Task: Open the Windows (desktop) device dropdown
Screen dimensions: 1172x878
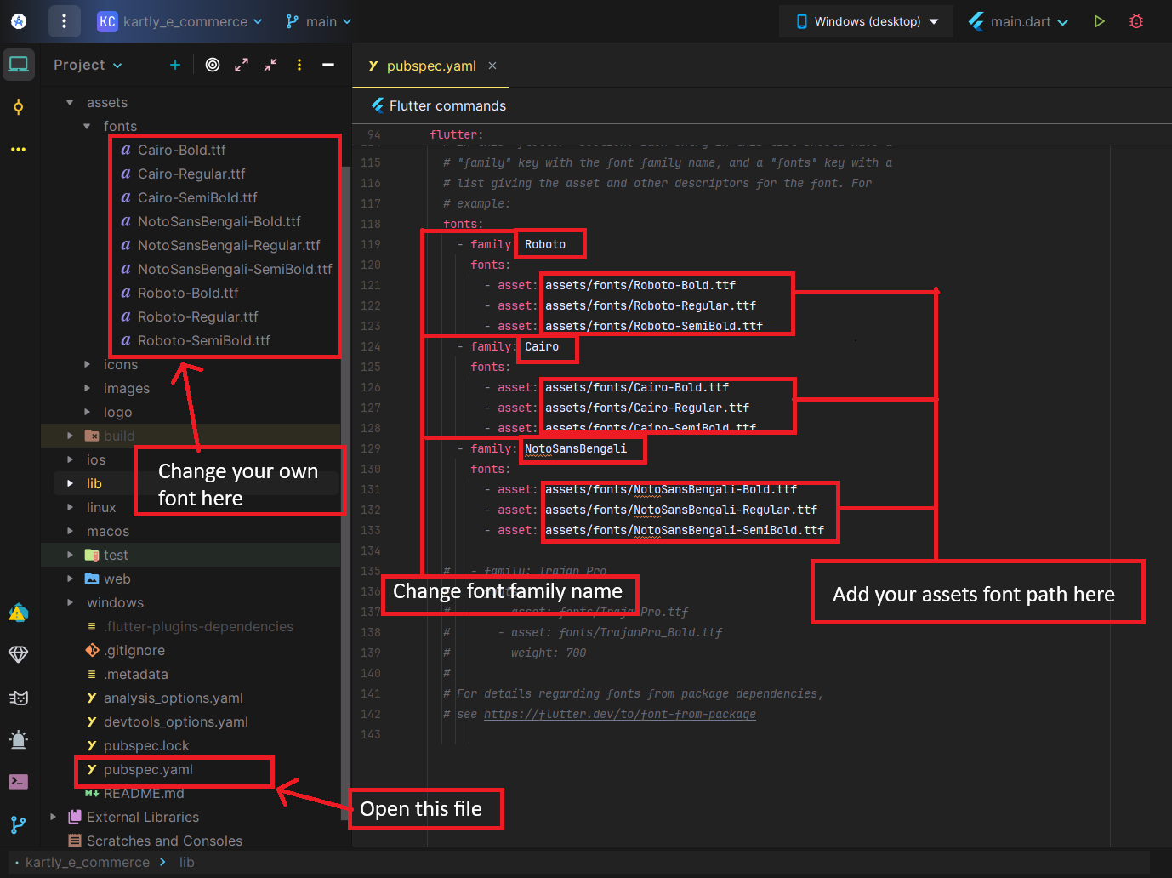Action: pyautogui.click(x=866, y=21)
